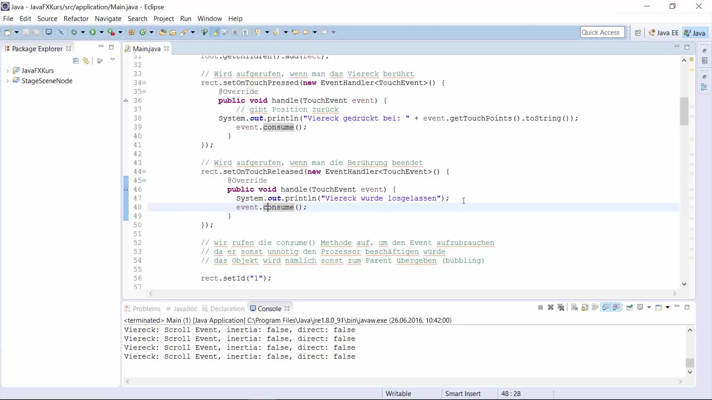Toggle Scroll Lock in the Console
Viewport: 712px width, 400px height.
(585, 307)
